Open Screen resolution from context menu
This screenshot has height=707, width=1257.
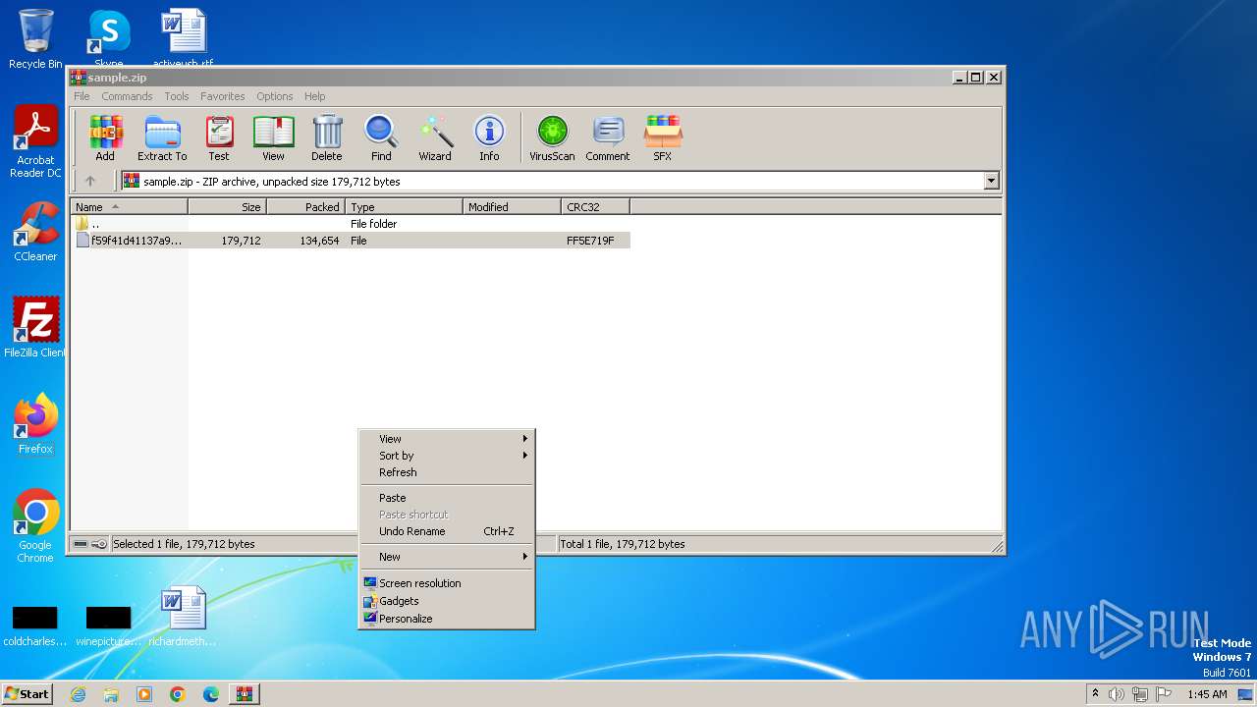[446, 583]
